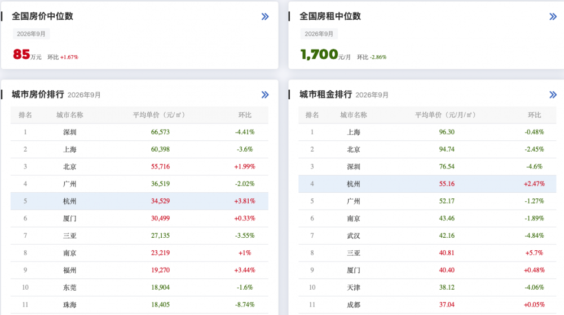Click the change value +3.81%

tap(245, 201)
